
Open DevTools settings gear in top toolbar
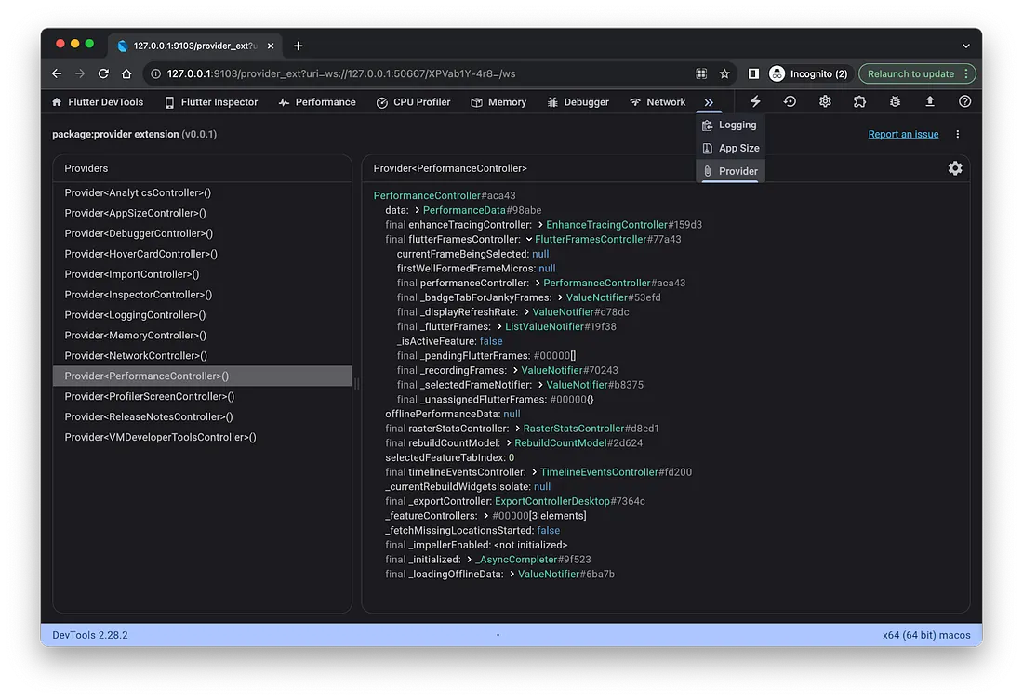point(825,101)
